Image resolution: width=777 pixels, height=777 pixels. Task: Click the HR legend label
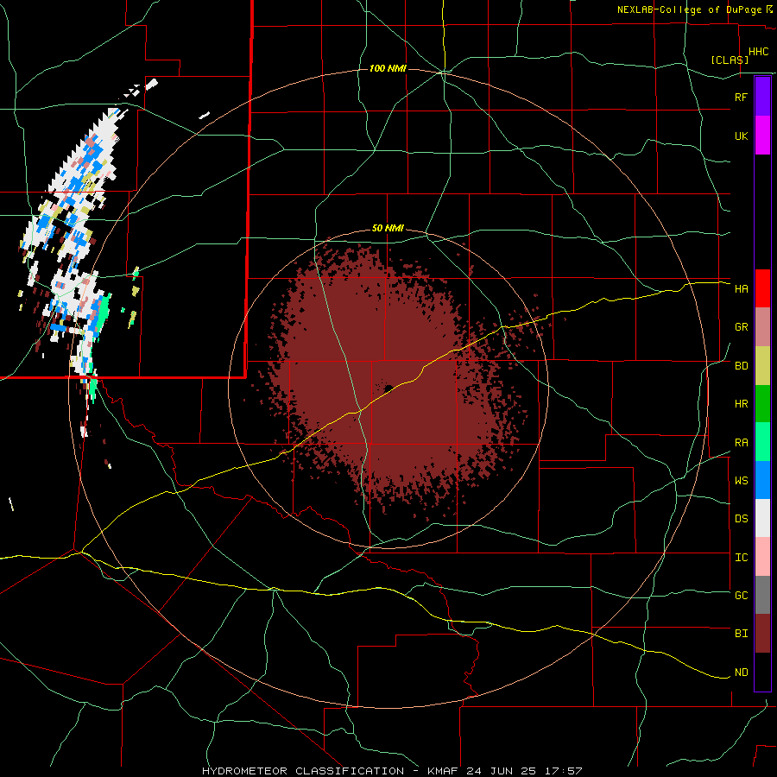coord(741,404)
